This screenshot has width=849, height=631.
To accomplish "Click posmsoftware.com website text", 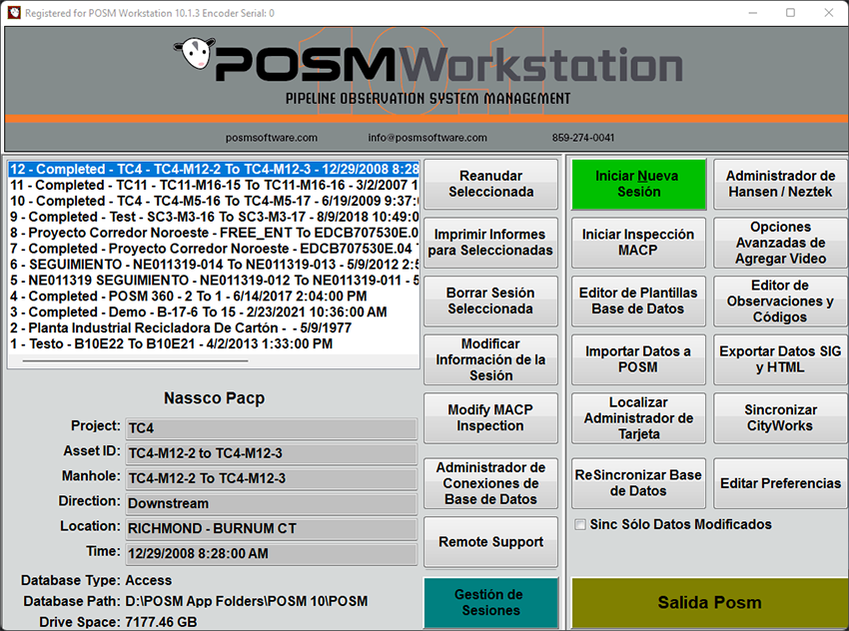I will (272, 138).
